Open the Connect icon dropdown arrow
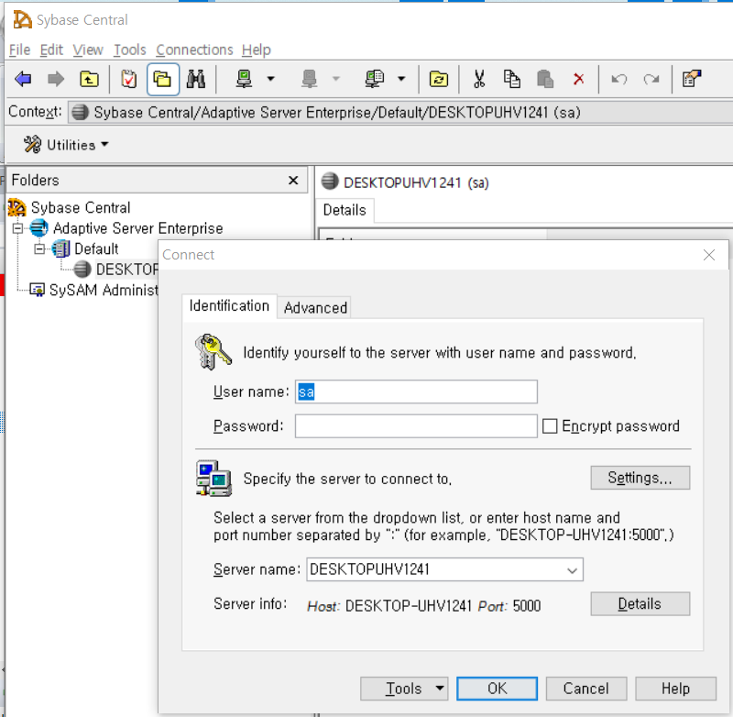Image resolution: width=733 pixels, height=717 pixels. pos(270,79)
